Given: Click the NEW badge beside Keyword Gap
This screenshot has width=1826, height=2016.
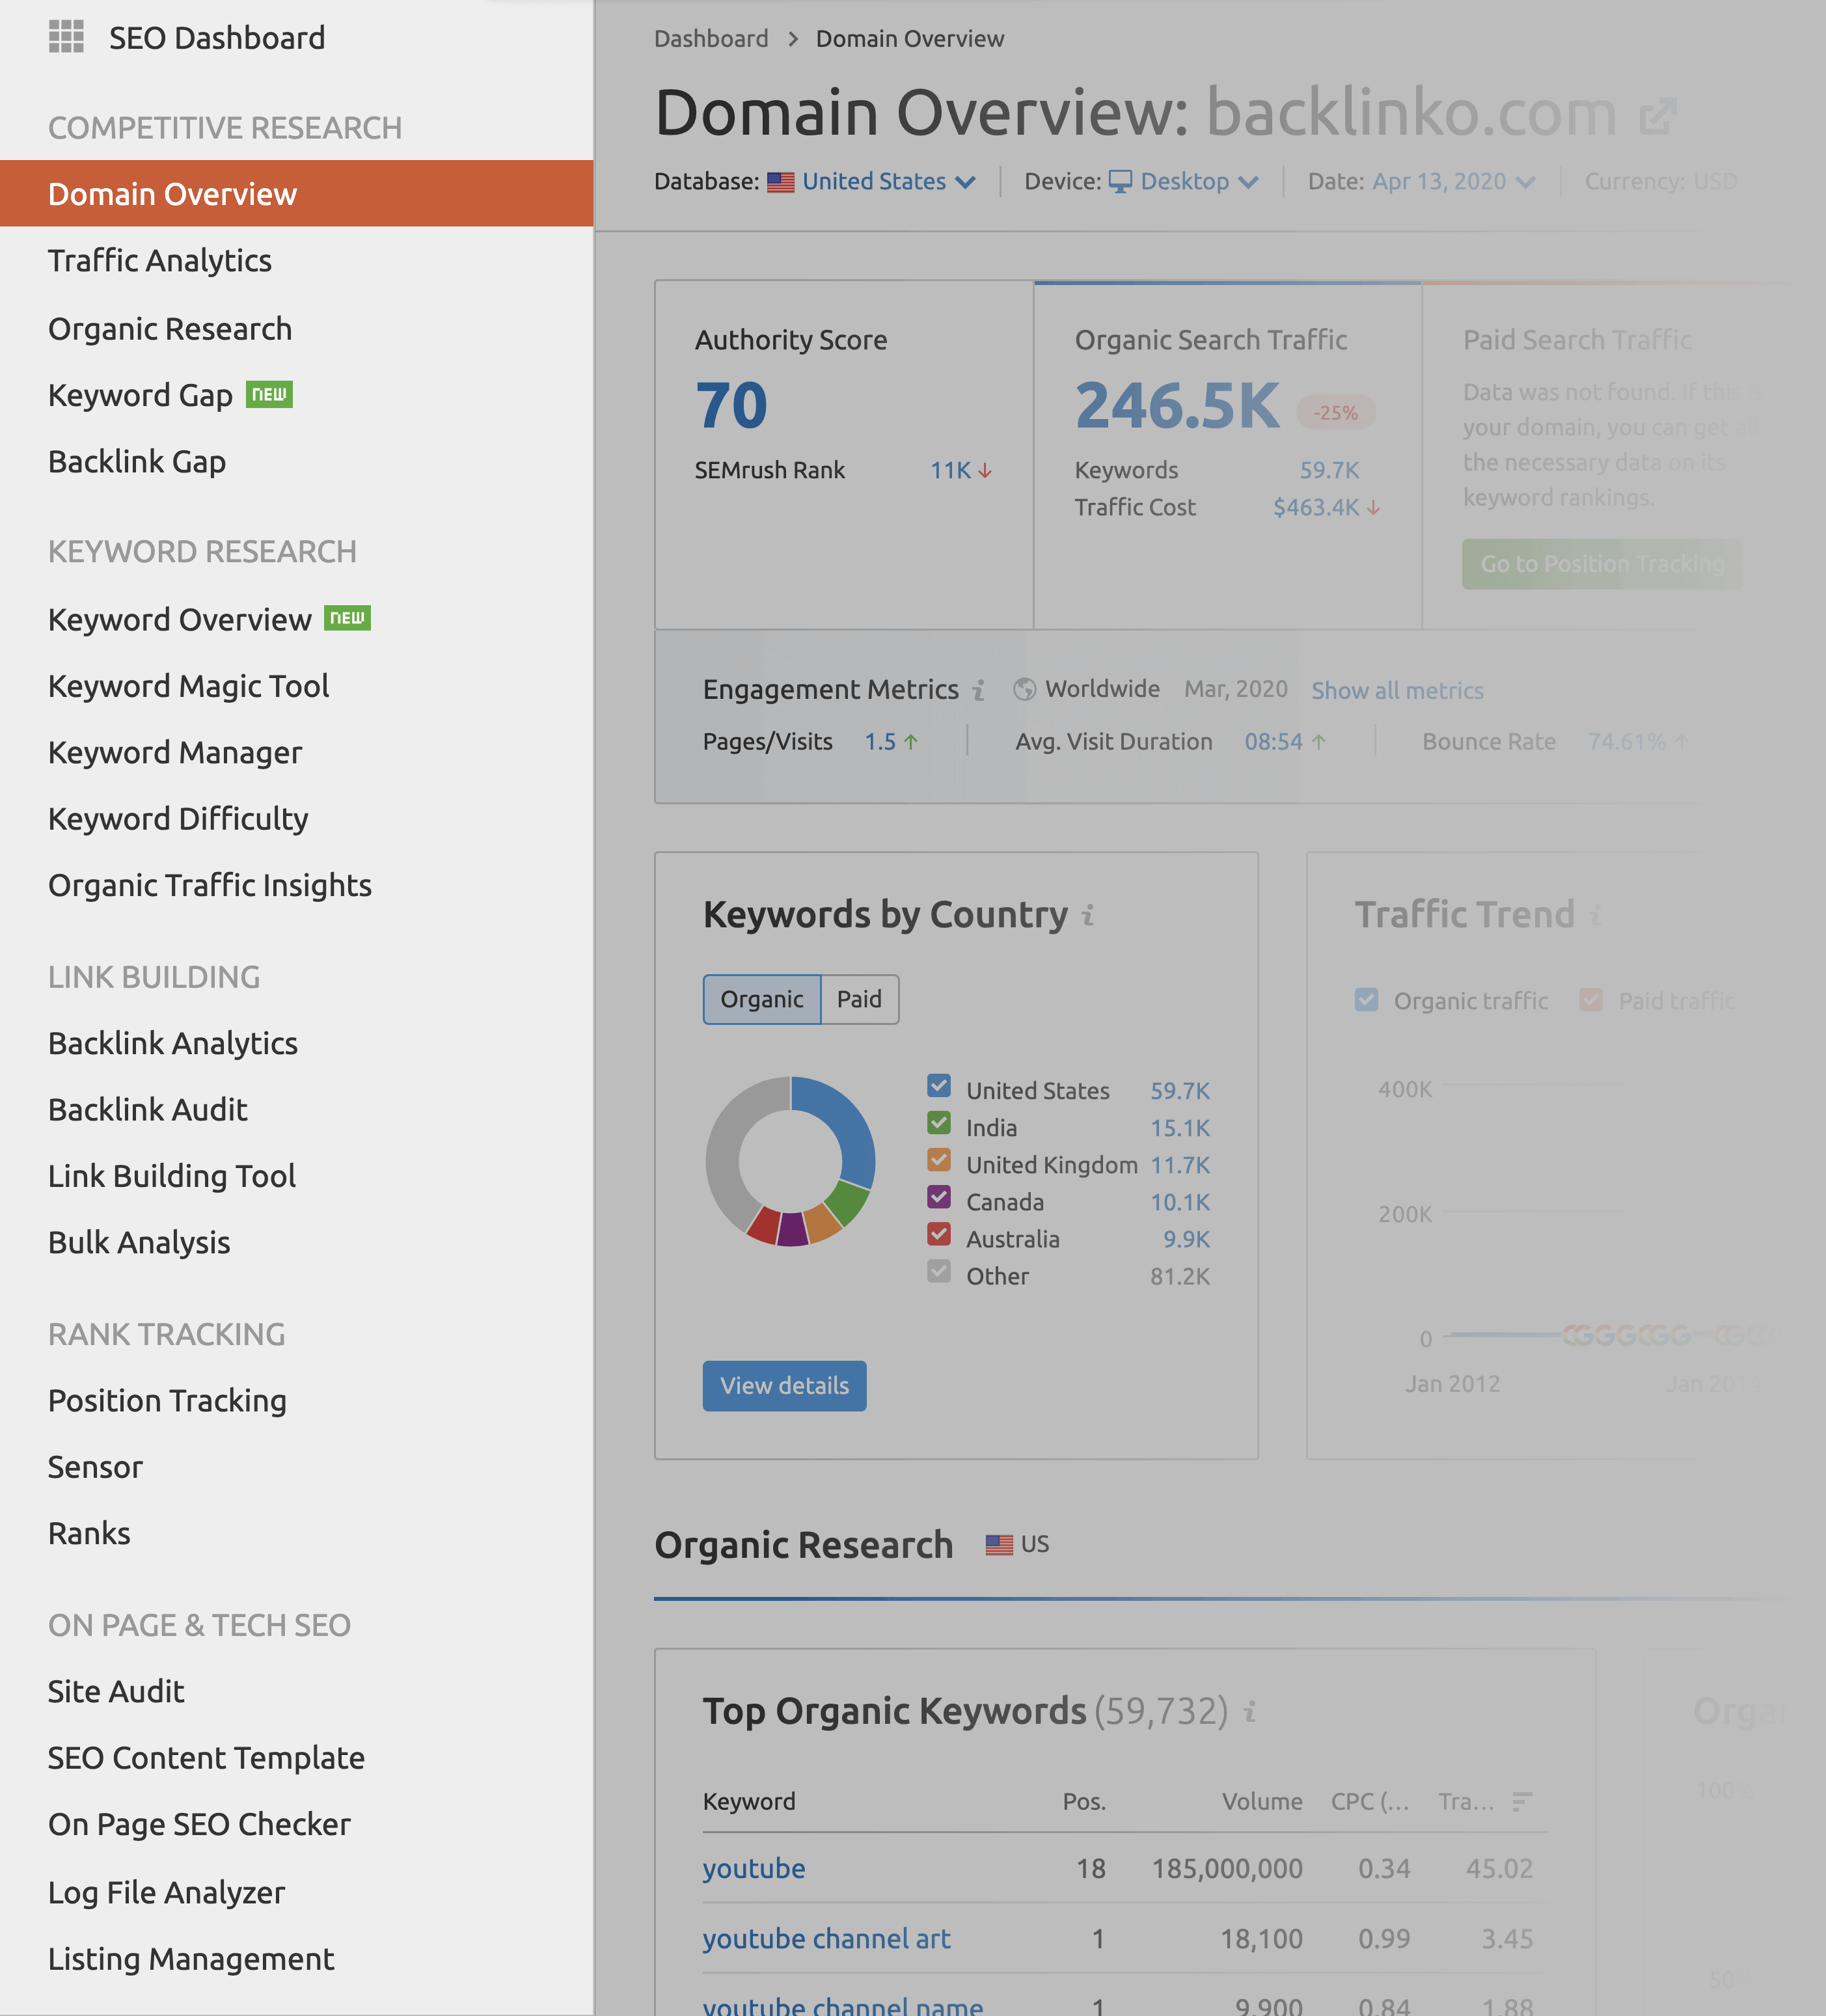Looking at the screenshot, I should (269, 394).
